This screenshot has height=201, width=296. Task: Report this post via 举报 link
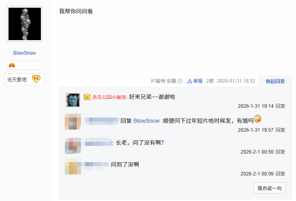(198, 81)
